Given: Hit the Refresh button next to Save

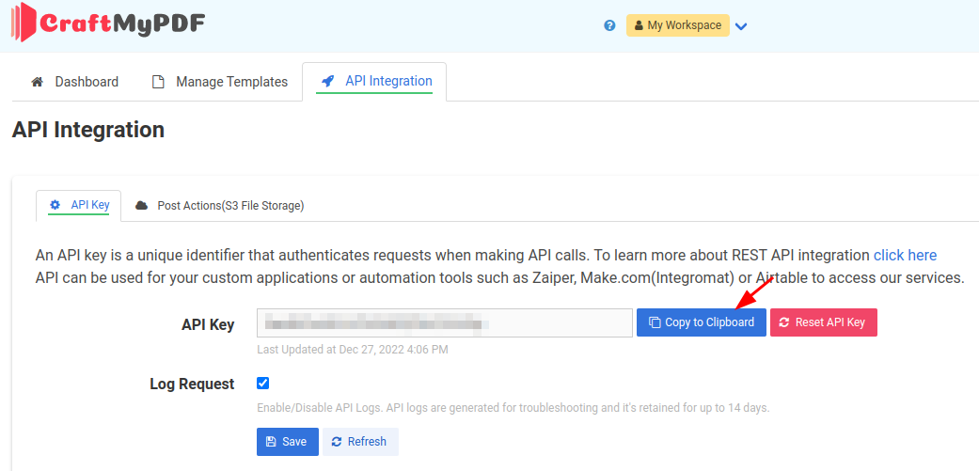Looking at the screenshot, I should coord(360,442).
